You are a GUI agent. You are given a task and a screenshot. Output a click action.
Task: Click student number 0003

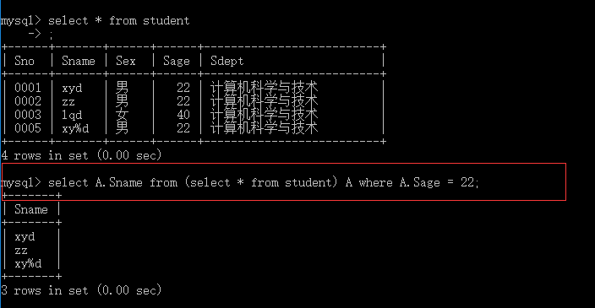pyautogui.click(x=28, y=115)
